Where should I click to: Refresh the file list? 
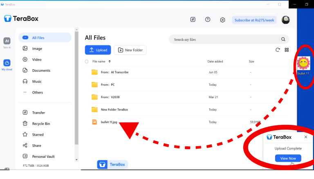(x=278, y=50)
